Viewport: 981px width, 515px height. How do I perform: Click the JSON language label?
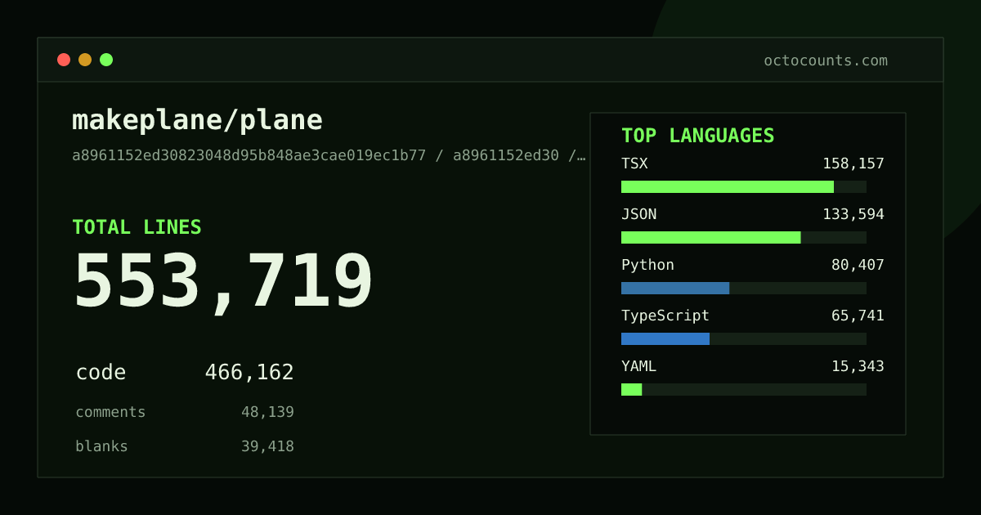pos(638,214)
